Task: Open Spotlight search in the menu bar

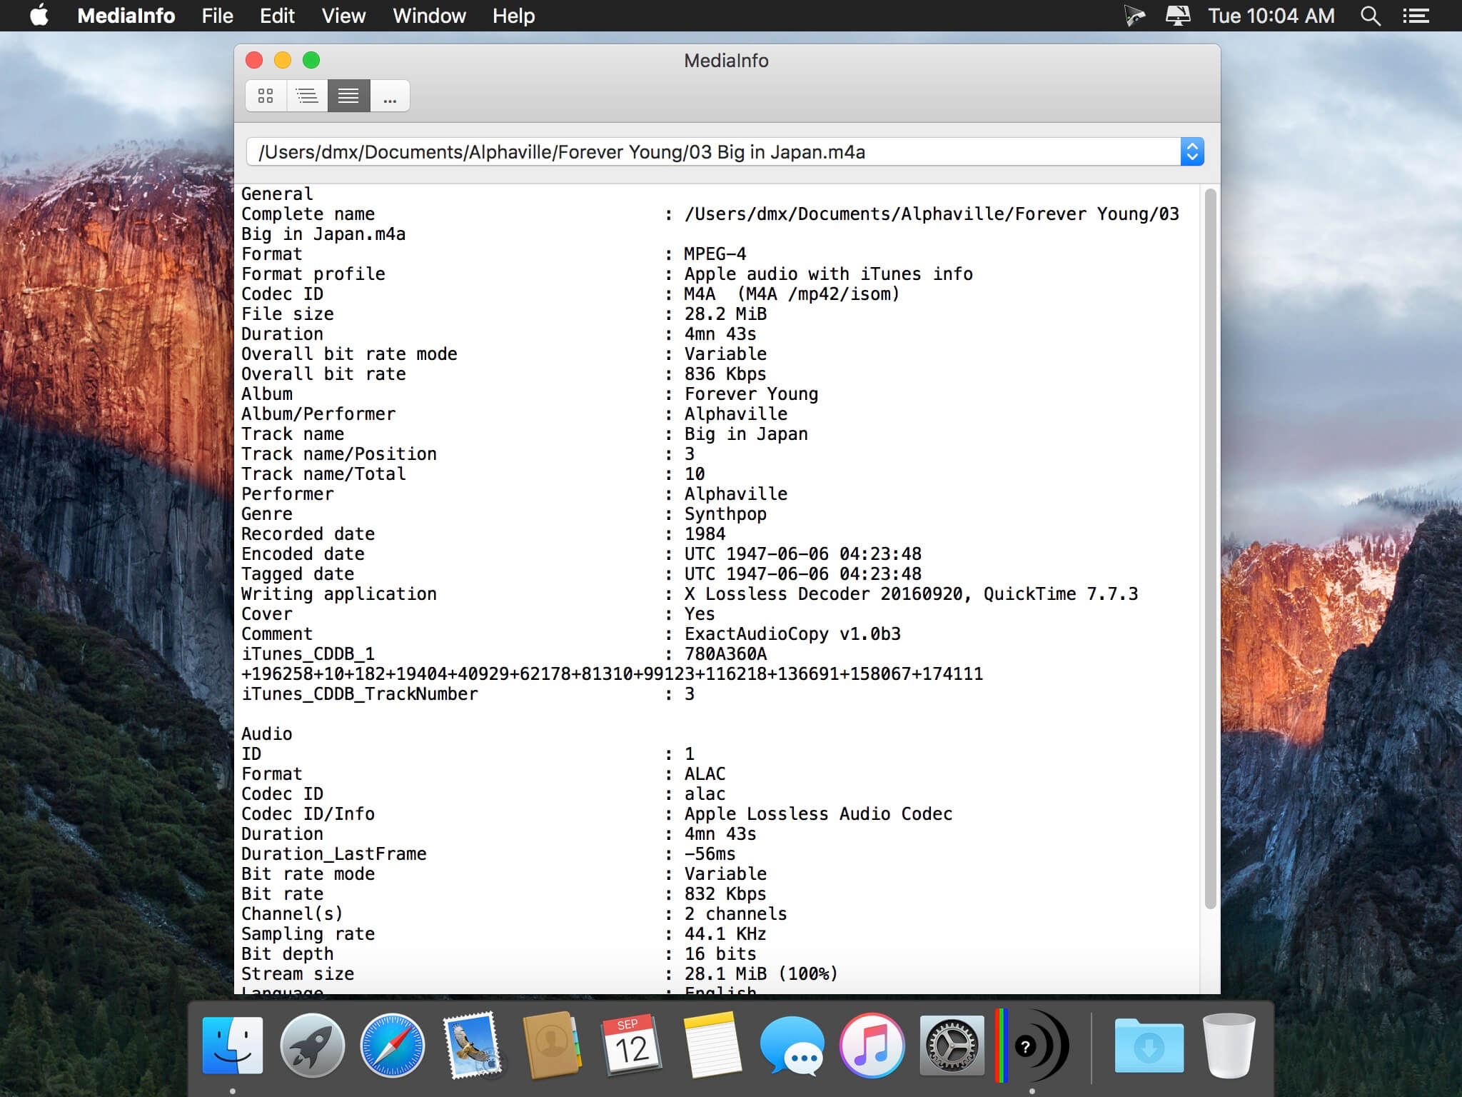Action: (x=1368, y=15)
